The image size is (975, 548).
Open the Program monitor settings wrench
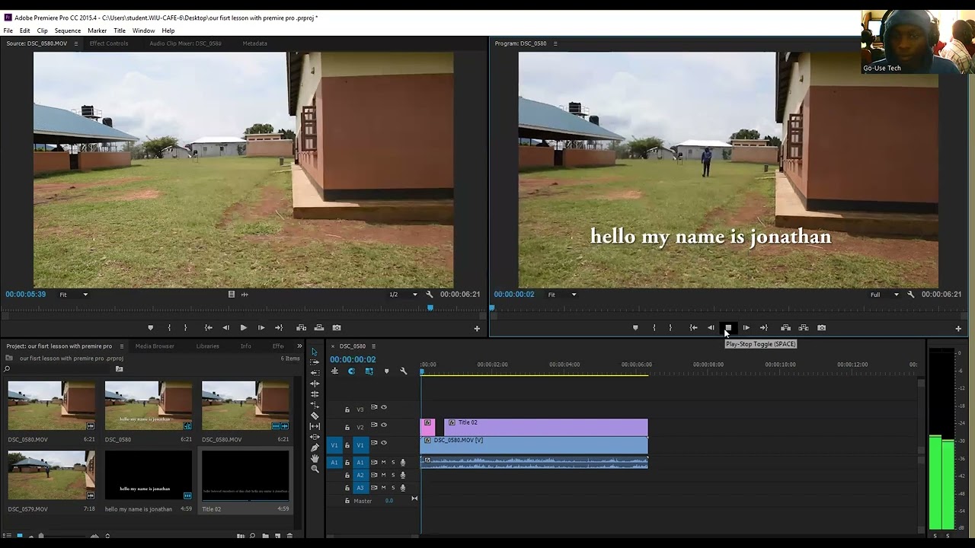click(x=910, y=295)
